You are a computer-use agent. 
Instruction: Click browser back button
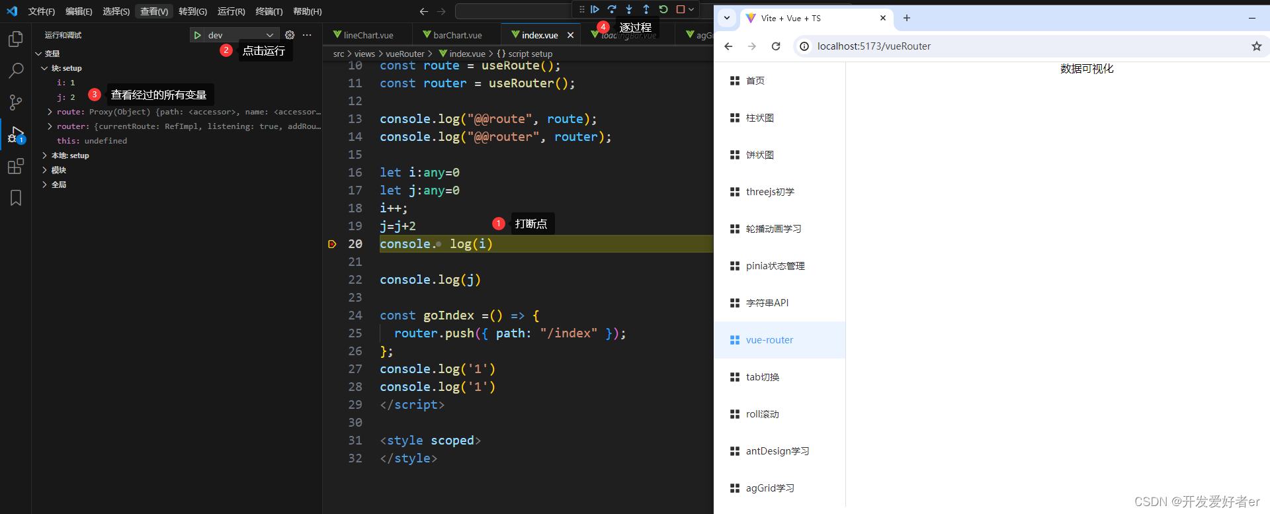(728, 46)
